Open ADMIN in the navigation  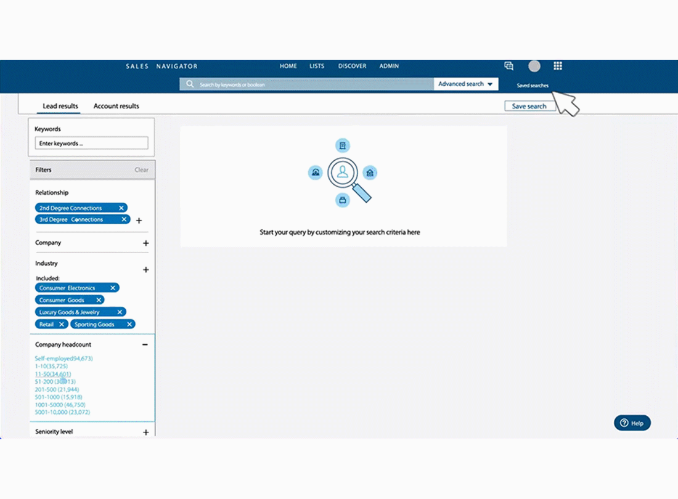click(389, 66)
